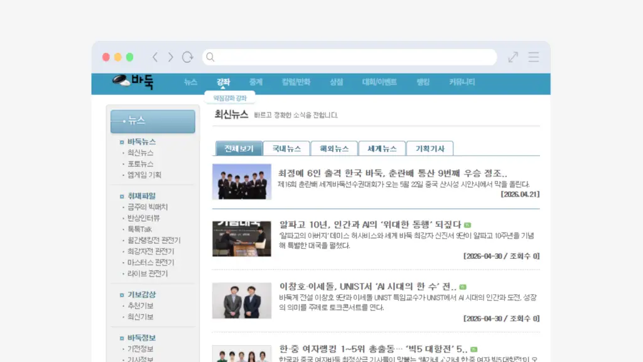This screenshot has height=362, width=643.
Task: Expand the browser window with the diagonal arrow icon
Action: pos(513,57)
